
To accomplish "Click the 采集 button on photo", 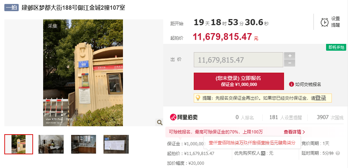I will [52, 26].
